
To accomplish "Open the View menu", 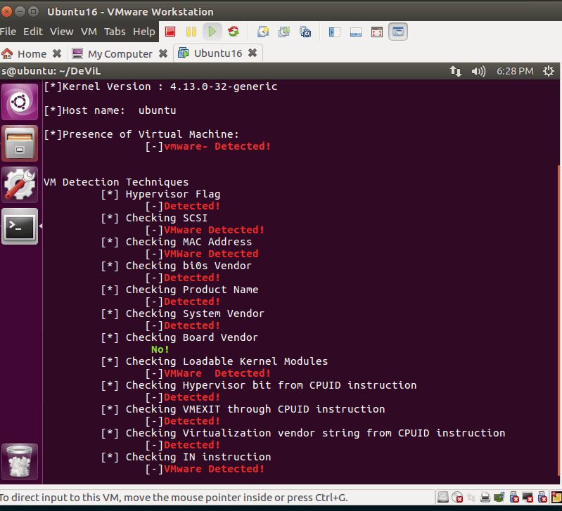I will click(62, 32).
